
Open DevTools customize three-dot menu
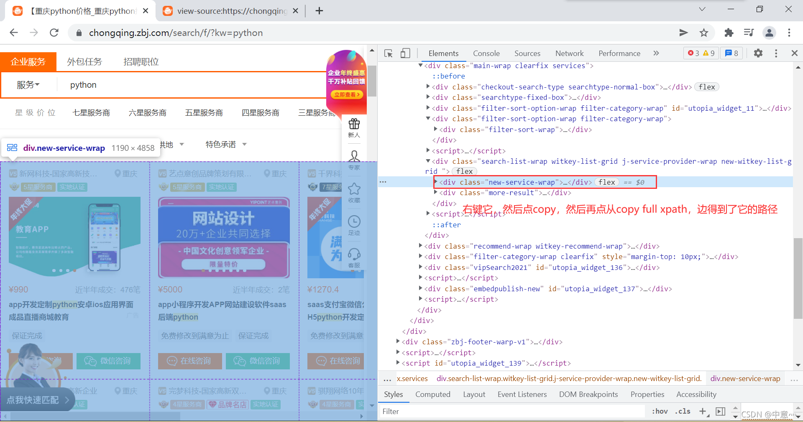point(776,53)
